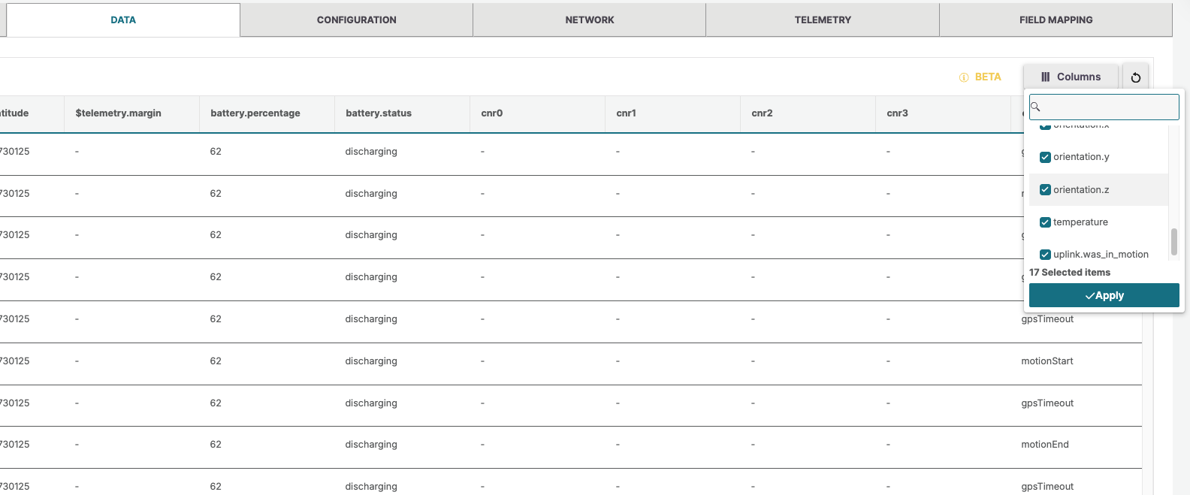1190x495 pixels.
Task: Click the refresh icon beside Columns
Action: pos(1135,77)
